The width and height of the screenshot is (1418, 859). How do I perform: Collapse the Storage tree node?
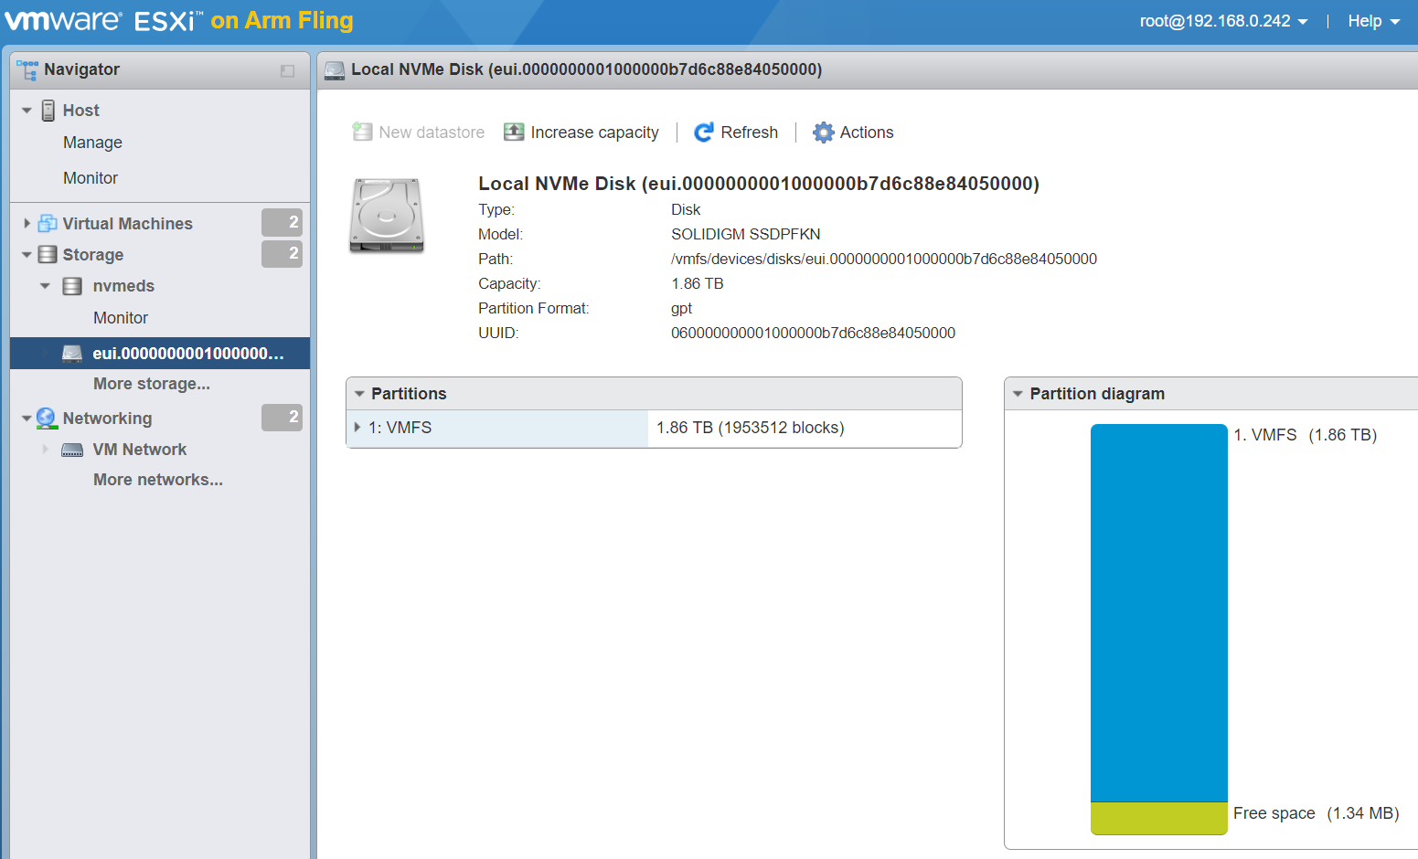point(27,255)
